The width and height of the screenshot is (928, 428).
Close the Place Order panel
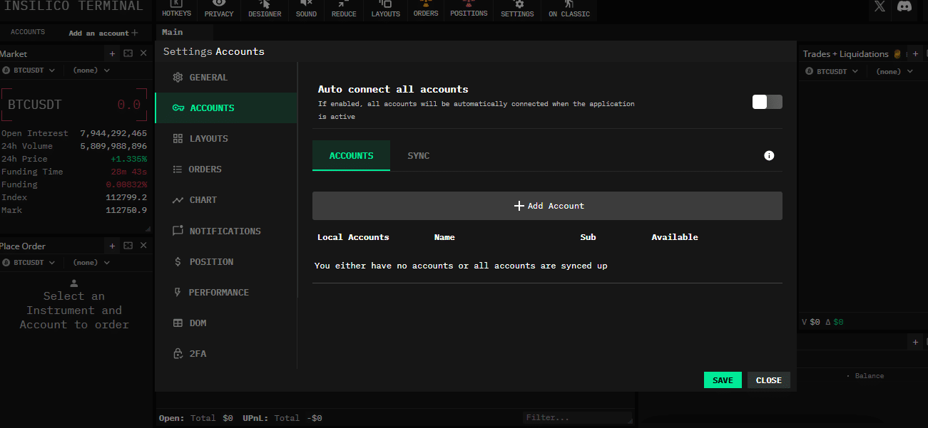pos(143,246)
